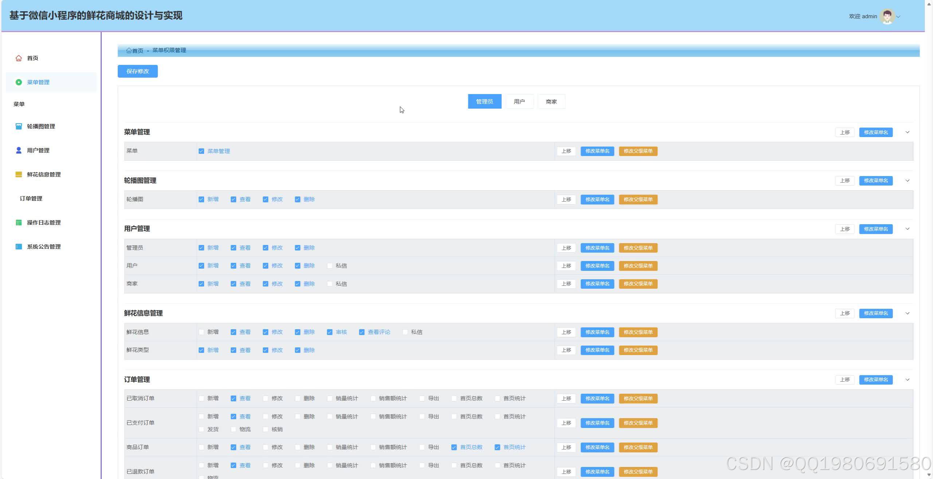Switch to the 商家 role tab
This screenshot has width=933, height=479.
(x=551, y=101)
